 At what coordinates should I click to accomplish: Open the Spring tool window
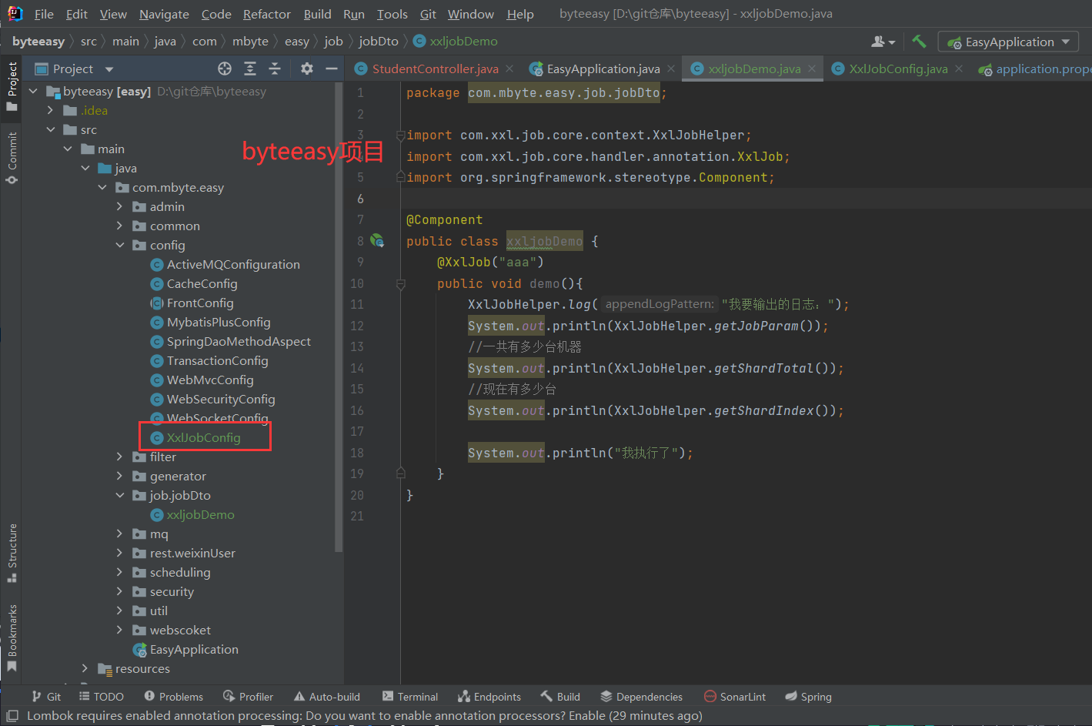click(x=808, y=697)
